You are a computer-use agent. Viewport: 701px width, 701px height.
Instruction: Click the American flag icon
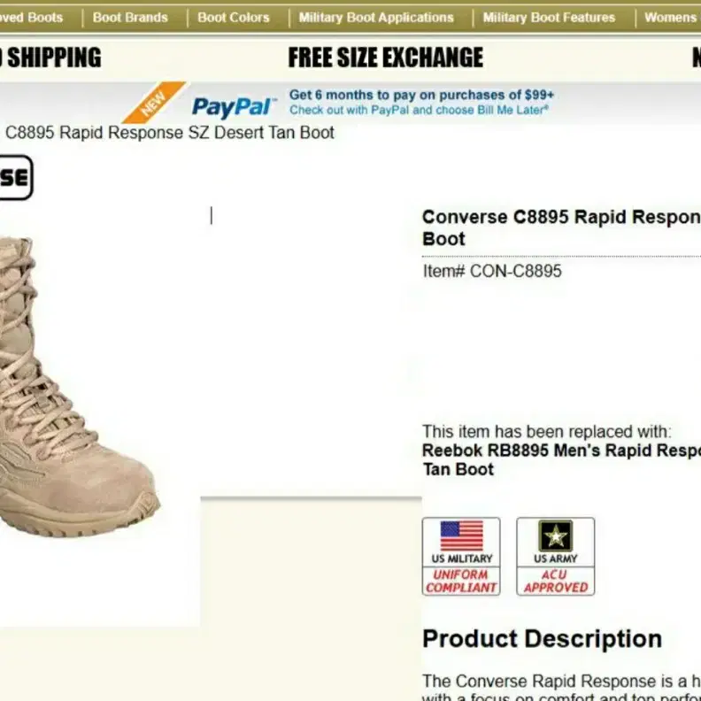[x=461, y=535]
